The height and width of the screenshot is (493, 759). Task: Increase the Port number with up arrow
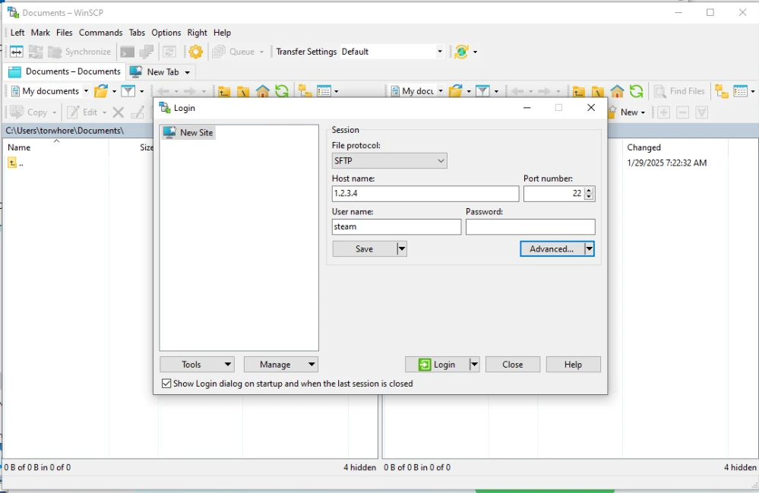[589, 190]
